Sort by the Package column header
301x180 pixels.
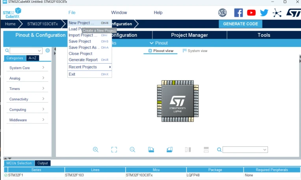215,170
